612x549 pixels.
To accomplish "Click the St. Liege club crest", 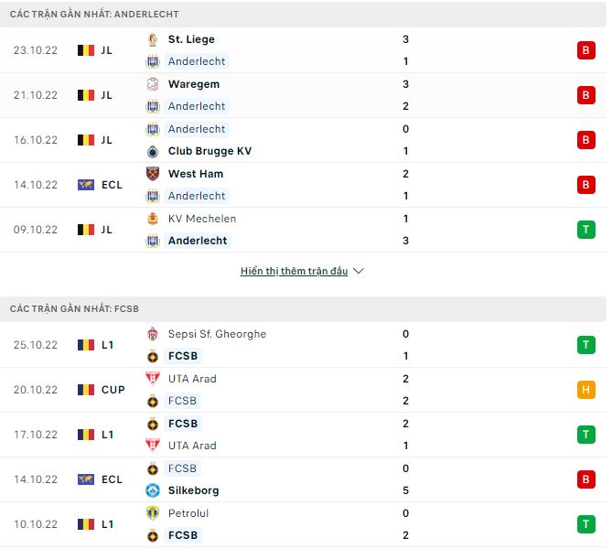I will tap(152, 39).
